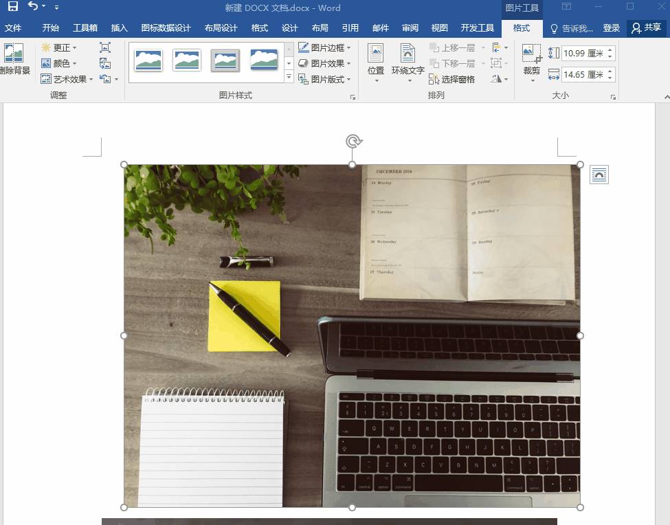Click the 登录 button
The width and height of the screenshot is (670, 525).
[611, 27]
